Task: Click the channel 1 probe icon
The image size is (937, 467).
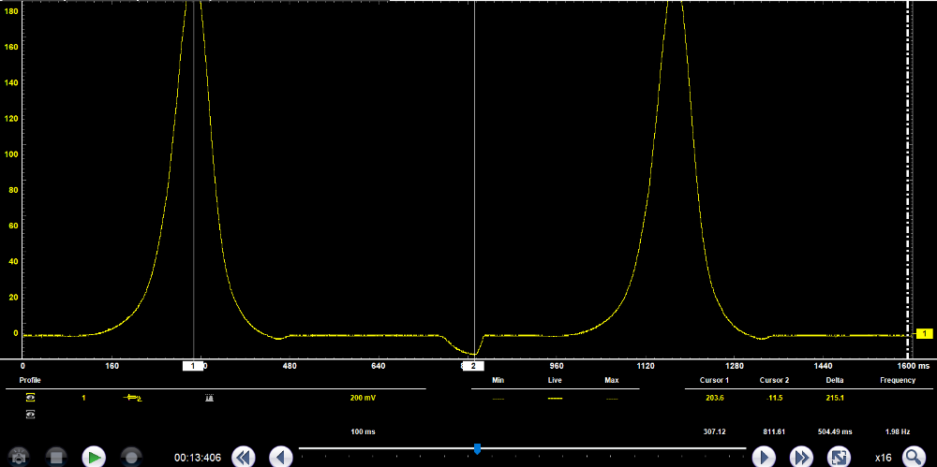Action: pos(133,398)
